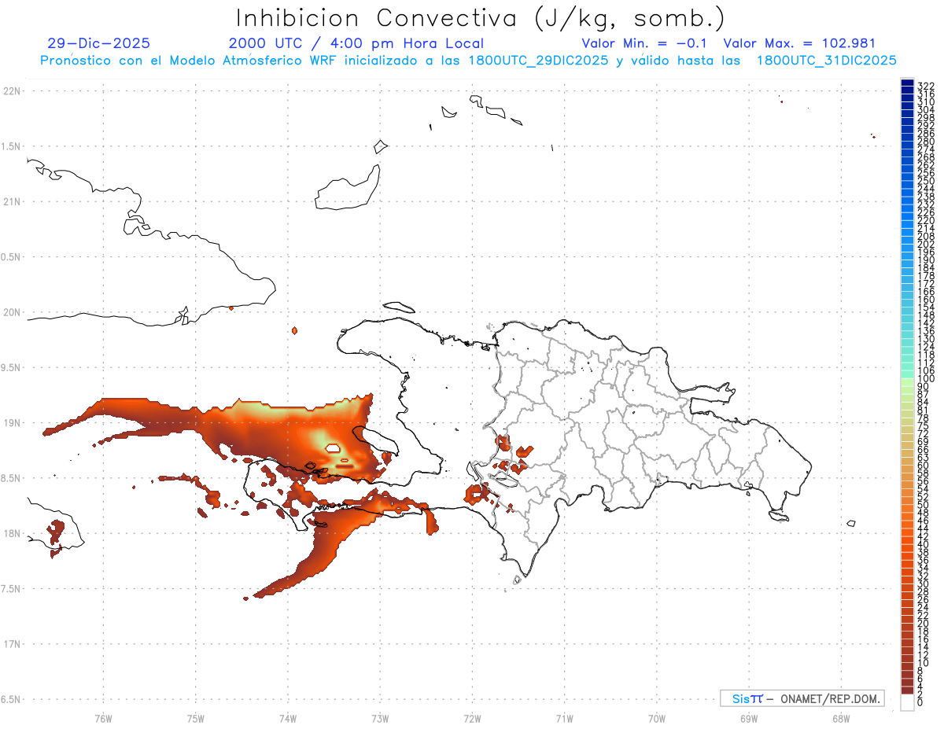This screenshot has width=944, height=729.
Task: Click the "76W" longitude label
Action: [x=103, y=717]
